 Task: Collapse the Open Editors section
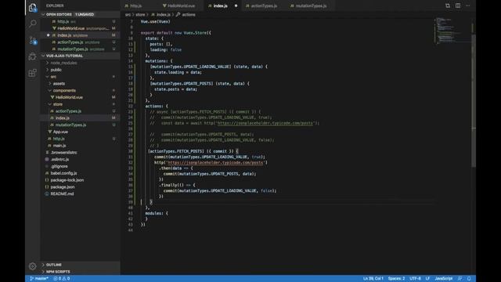(80, 14)
